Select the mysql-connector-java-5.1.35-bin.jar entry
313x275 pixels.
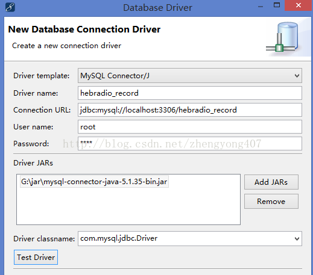[94, 182]
